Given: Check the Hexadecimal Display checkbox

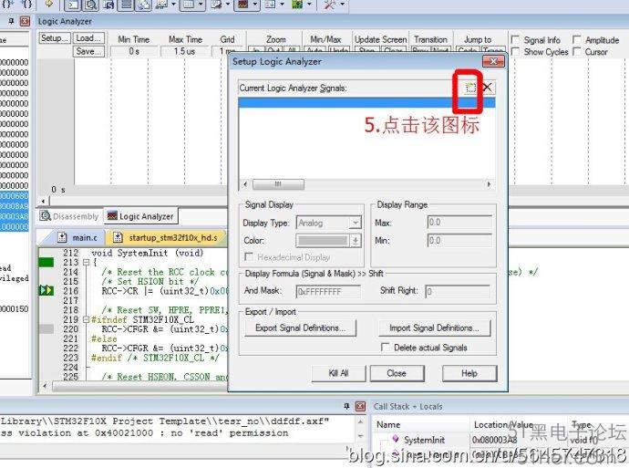Looking at the screenshot, I should (x=249, y=256).
